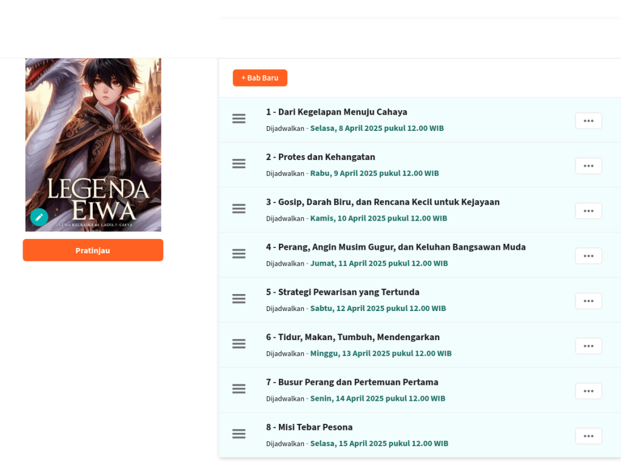The width and height of the screenshot is (621, 462).
Task: Click handle icon beside Busur Perang chapter
Action: click(x=239, y=389)
